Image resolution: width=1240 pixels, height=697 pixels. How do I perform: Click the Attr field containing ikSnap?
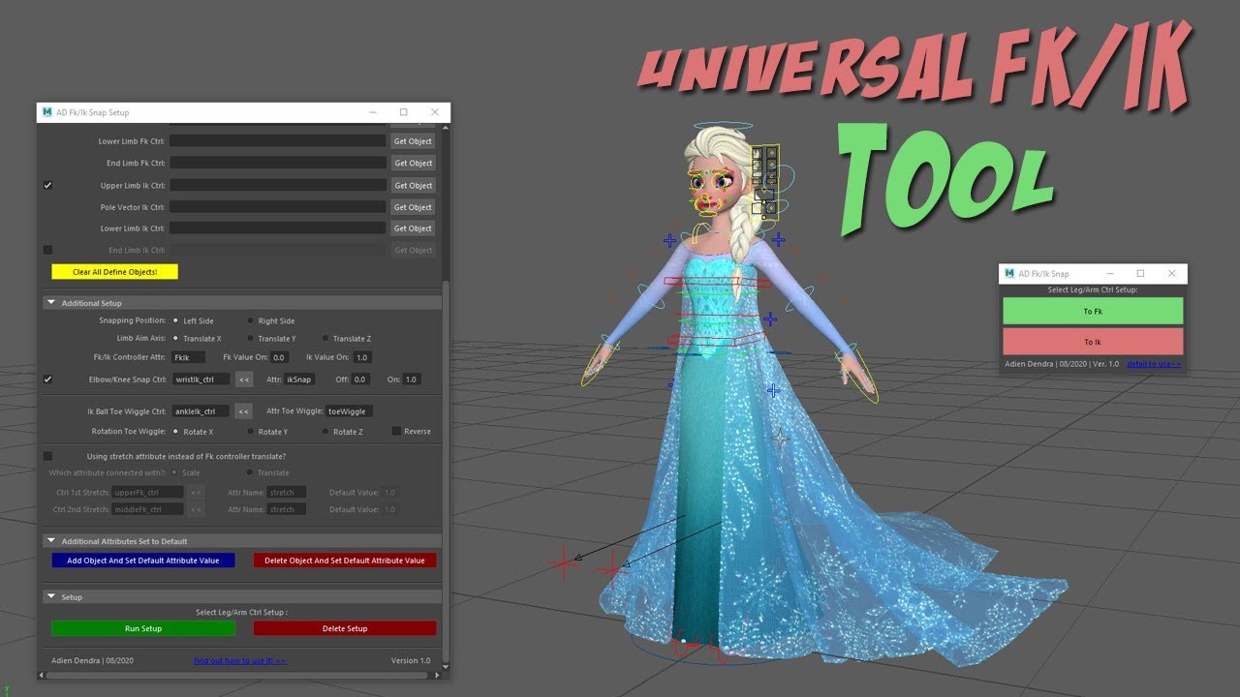pos(298,379)
